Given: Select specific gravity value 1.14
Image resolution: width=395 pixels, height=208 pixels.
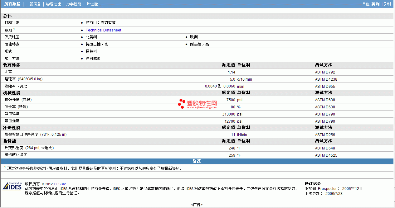Looking at the screenshot, I should click(x=232, y=72).
